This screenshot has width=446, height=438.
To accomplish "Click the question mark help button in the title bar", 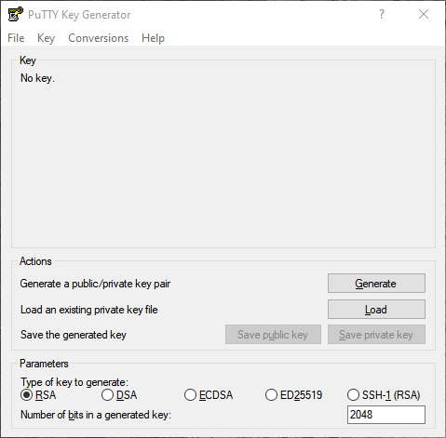I will click(x=382, y=14).
